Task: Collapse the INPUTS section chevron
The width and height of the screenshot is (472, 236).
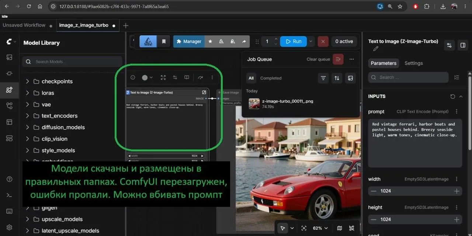Action: pyautogui.click(x=461, y=96)
